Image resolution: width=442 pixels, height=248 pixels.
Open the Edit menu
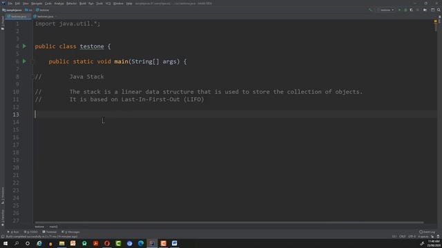[x=17, y=3]
